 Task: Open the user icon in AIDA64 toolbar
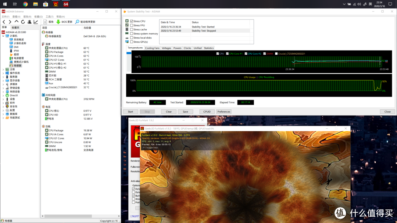tap(29, 22)
